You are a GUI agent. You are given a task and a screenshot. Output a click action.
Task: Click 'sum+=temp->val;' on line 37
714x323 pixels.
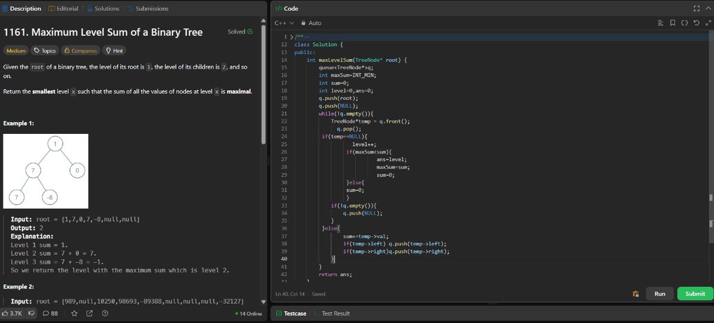365,236
